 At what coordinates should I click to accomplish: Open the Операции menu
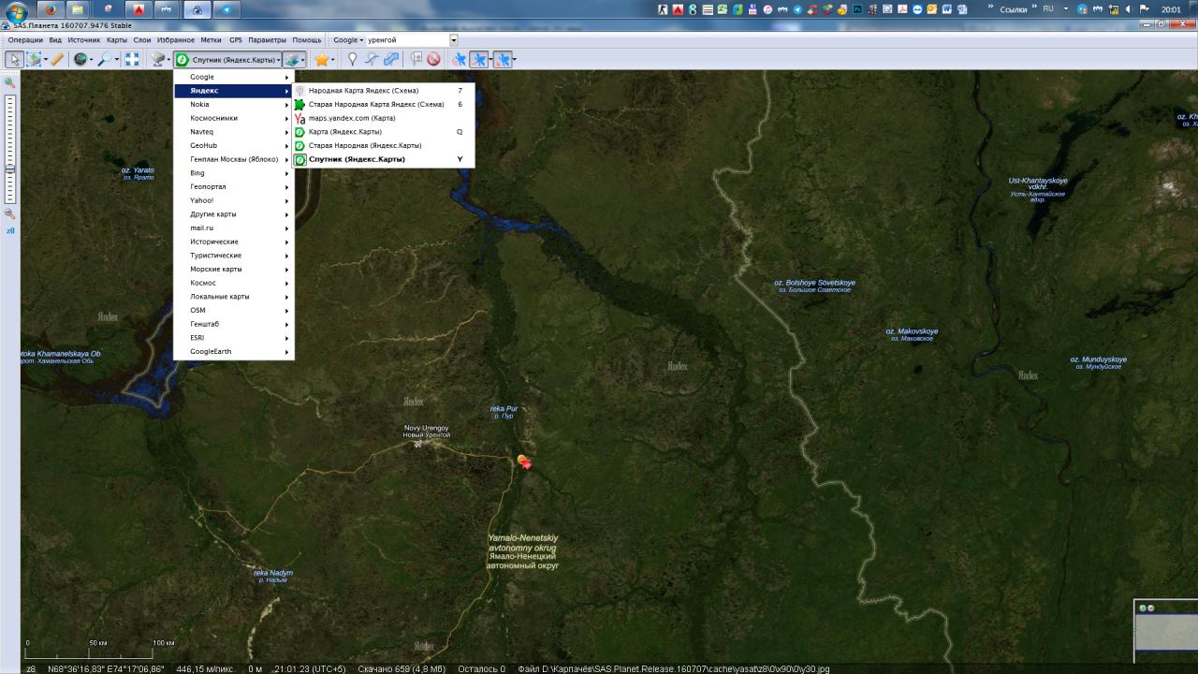tap(25, 40)
